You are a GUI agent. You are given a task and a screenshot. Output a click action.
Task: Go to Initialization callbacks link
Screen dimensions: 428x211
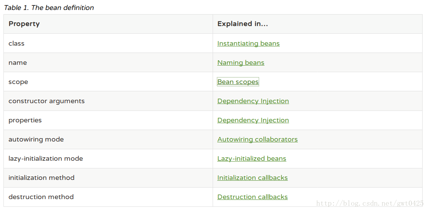[253, 178]
